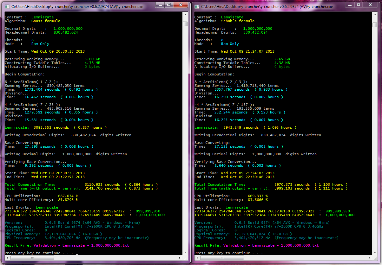Viewport: 382px width, 265px height.
Task: Click scroll-down arrow in Gauss formula window
Action: (x=185, y=253)
